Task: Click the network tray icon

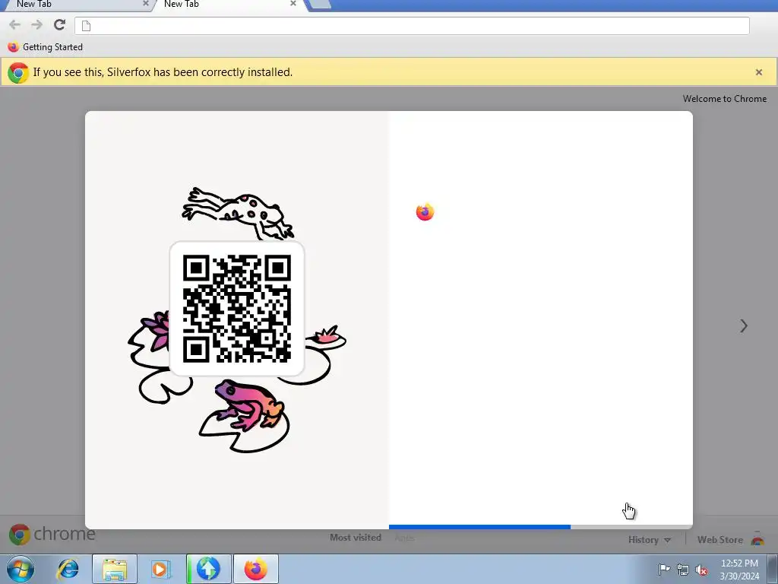Action: point(683,570)
